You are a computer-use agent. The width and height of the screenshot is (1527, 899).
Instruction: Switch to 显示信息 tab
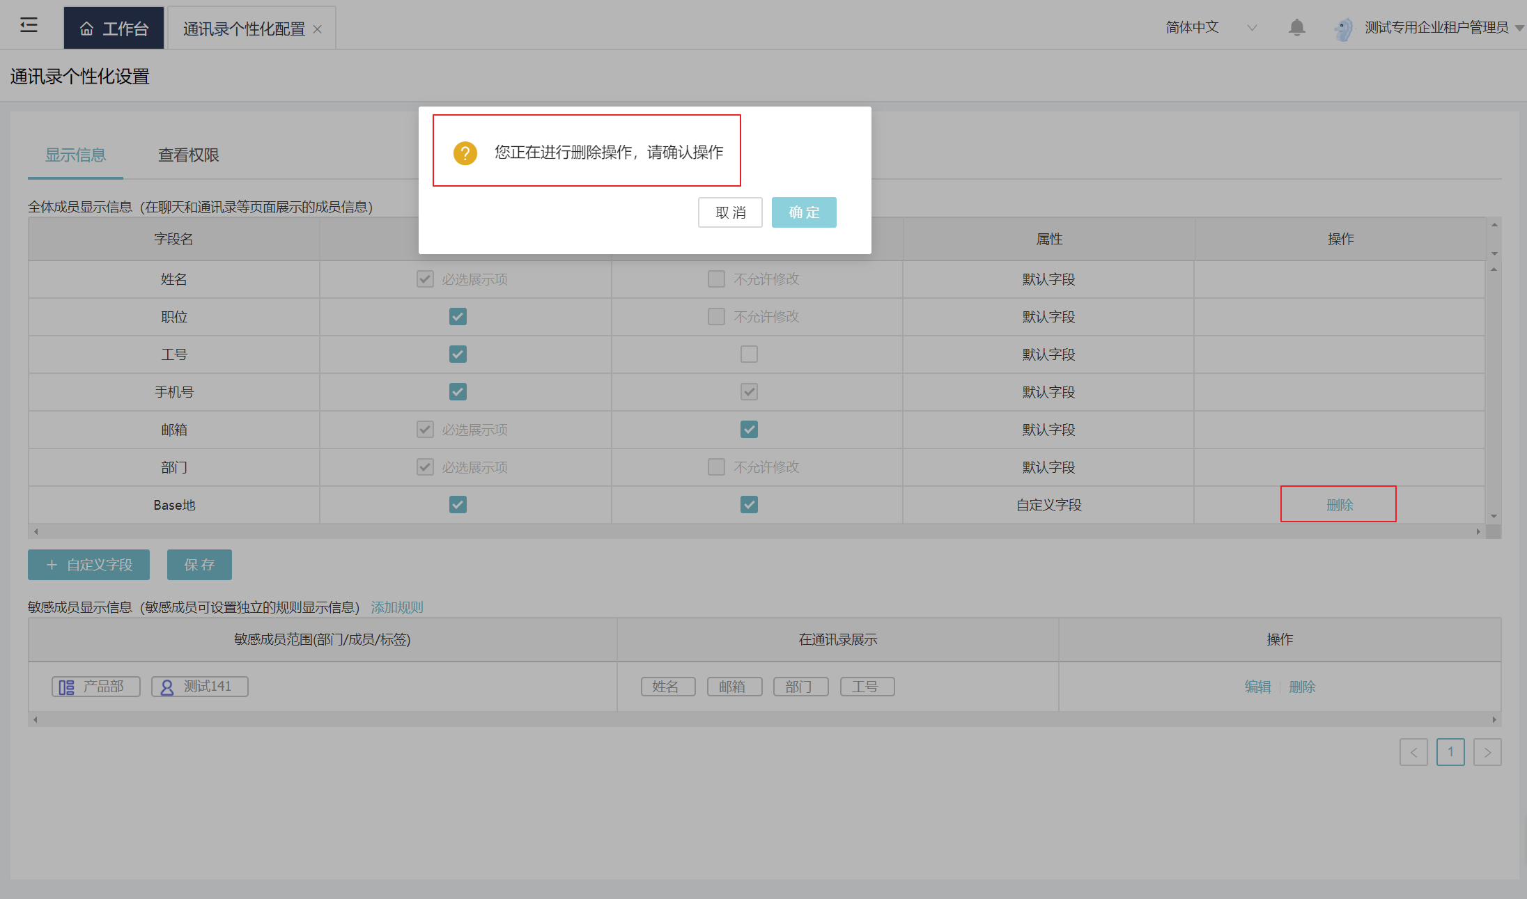tap(75, 155)
